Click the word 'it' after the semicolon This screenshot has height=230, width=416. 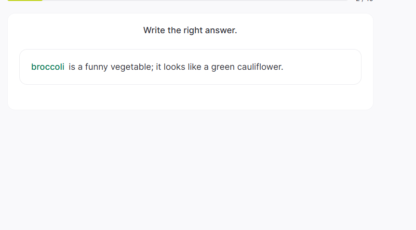click(x=158, y=67)
